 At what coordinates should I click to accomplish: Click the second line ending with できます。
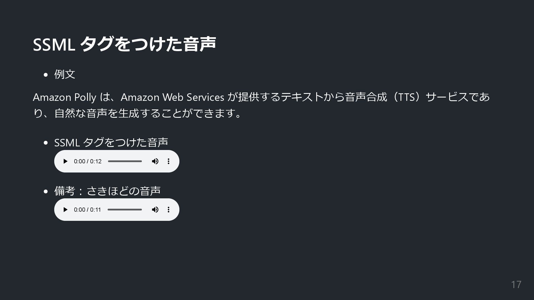click(138, 113)
